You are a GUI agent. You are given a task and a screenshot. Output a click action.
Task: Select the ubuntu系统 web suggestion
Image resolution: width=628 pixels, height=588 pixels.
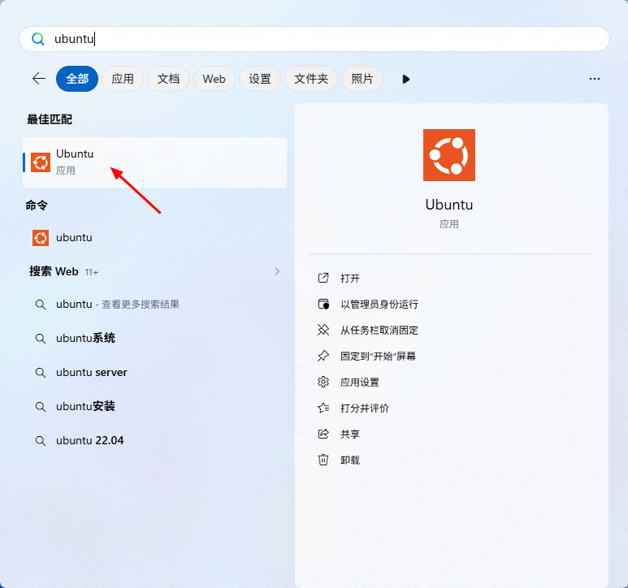[155, 338]
